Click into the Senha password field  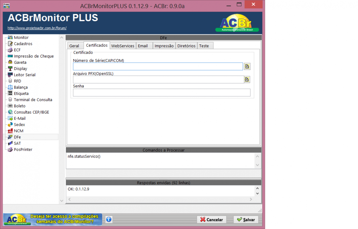(162, 93)
